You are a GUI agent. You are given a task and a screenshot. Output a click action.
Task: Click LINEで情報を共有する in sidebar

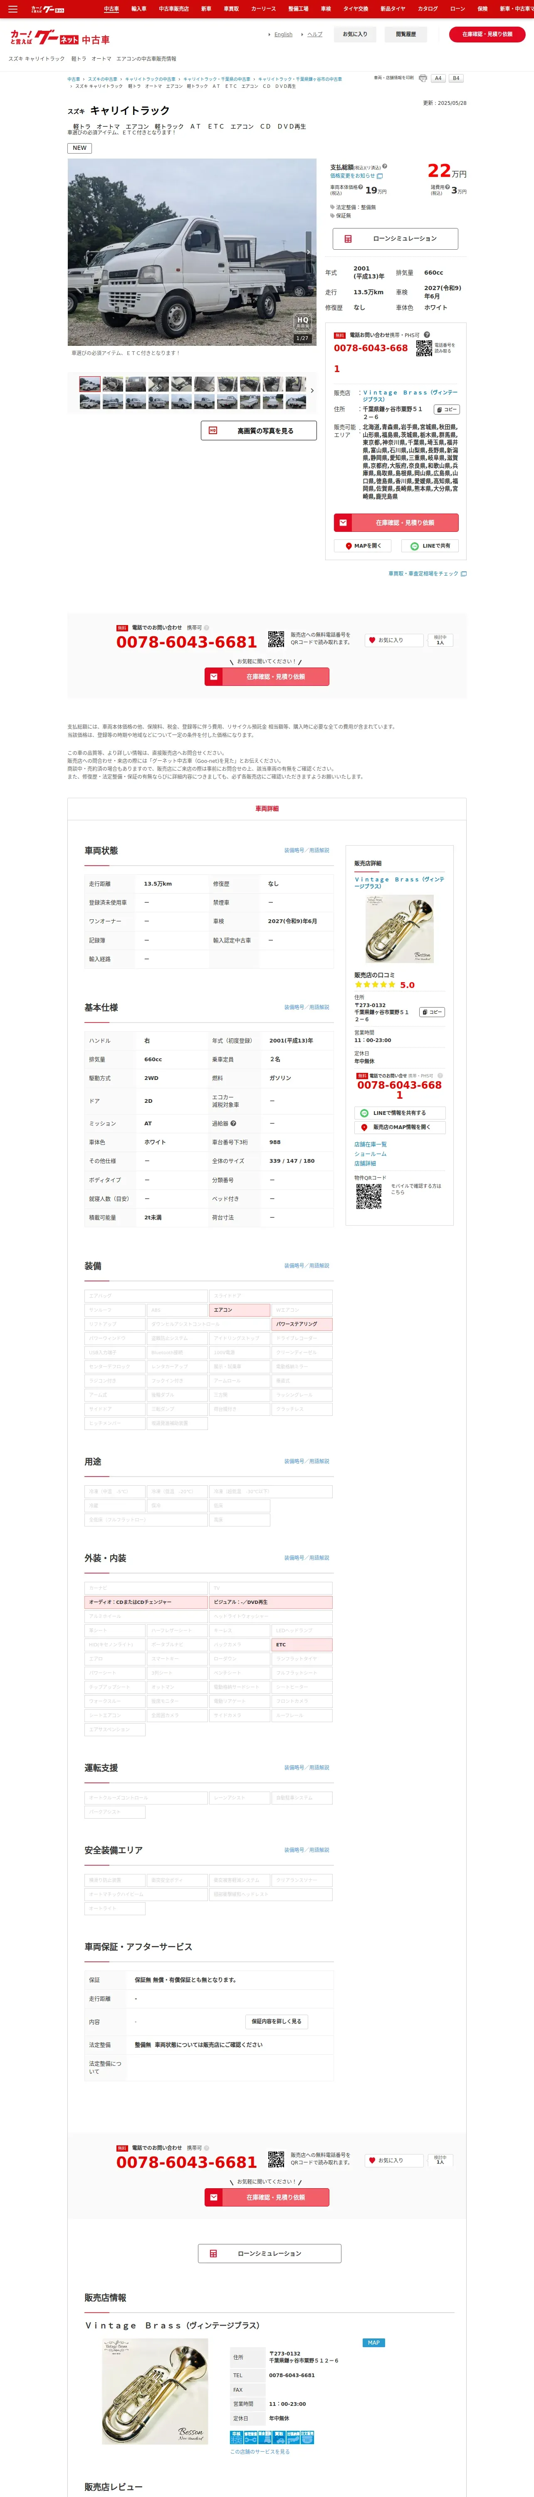pos(399,1113)
